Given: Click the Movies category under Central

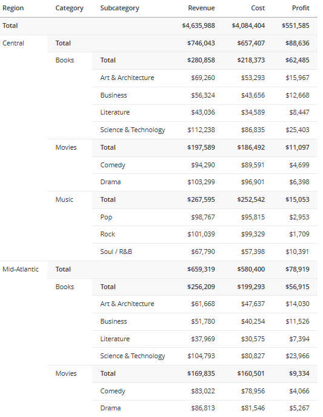Looking at the screenshot, I should 66,147.
